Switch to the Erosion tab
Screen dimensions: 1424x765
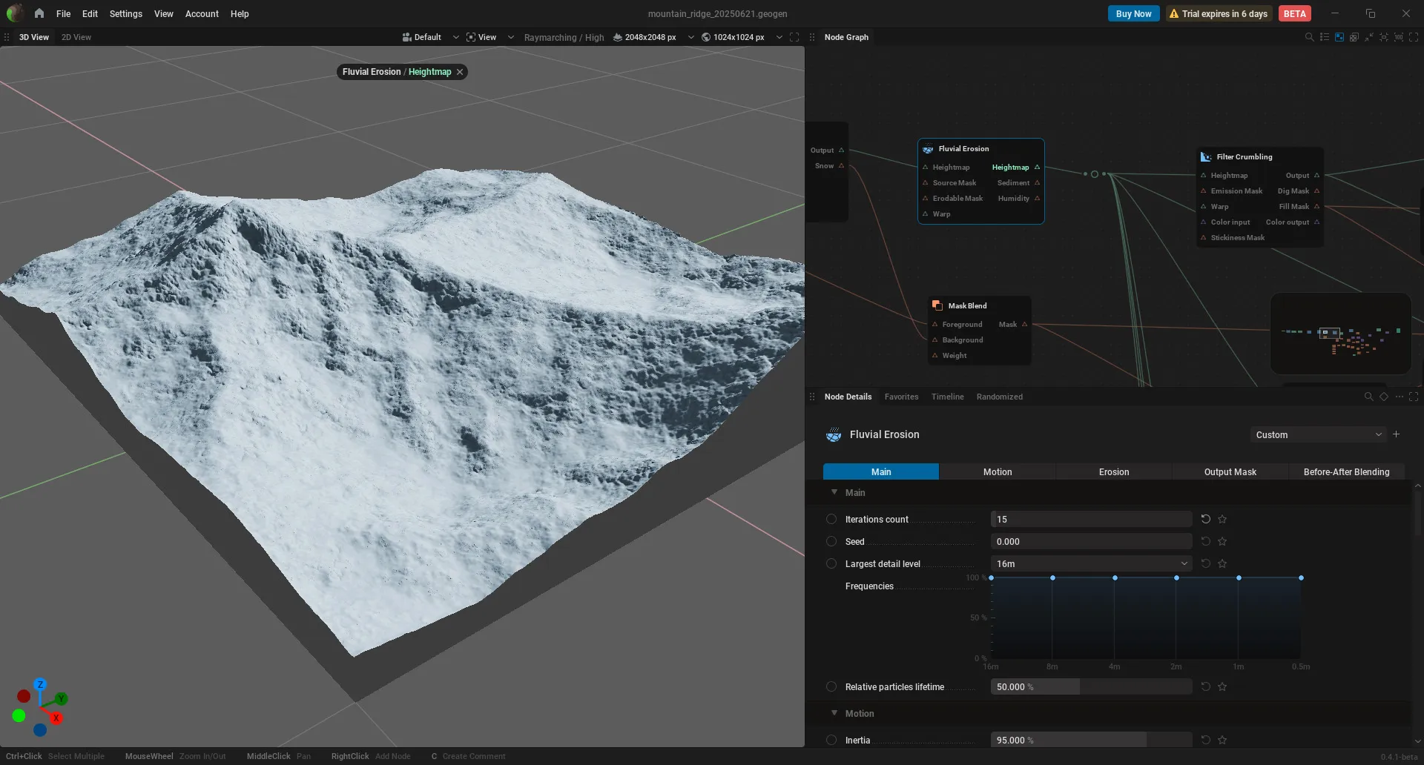[x=1113, y=471]
